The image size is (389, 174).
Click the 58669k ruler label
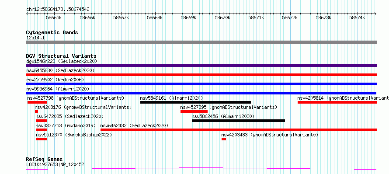tap(189, 17)
